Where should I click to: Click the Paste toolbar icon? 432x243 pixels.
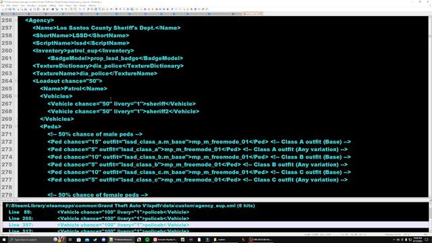(38, 9)
